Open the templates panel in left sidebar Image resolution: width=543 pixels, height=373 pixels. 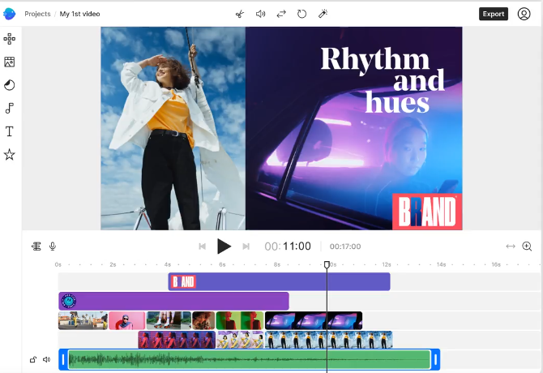pyautogui.click(x=10, y=39)
